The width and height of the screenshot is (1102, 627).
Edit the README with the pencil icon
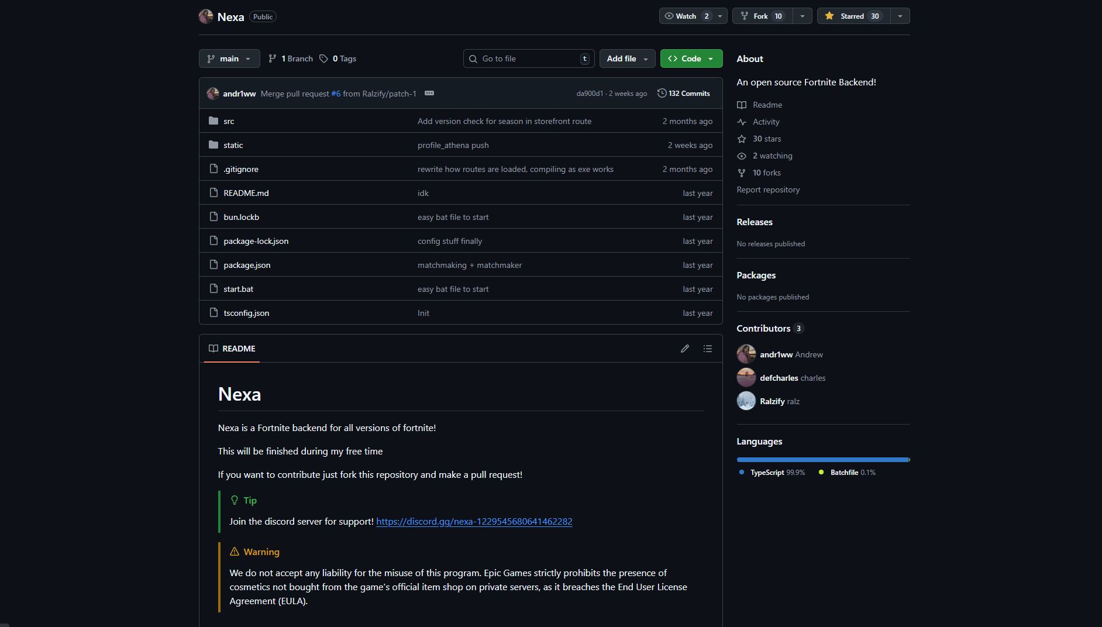pyautogui.click(x=685, y=349)
